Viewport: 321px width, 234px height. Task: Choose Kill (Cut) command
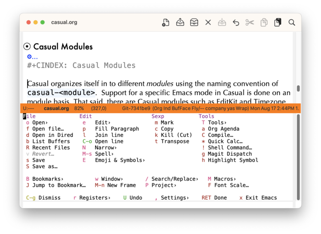tap(173, 135)
